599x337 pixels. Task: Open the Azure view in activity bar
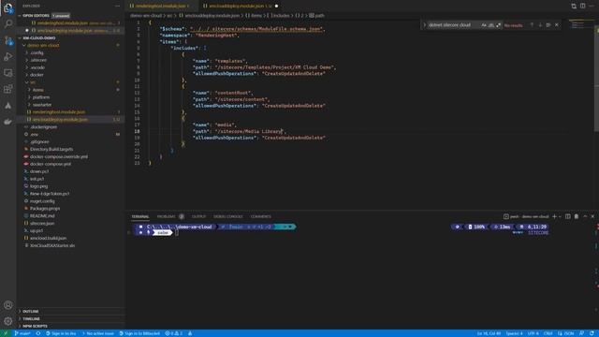8,106
